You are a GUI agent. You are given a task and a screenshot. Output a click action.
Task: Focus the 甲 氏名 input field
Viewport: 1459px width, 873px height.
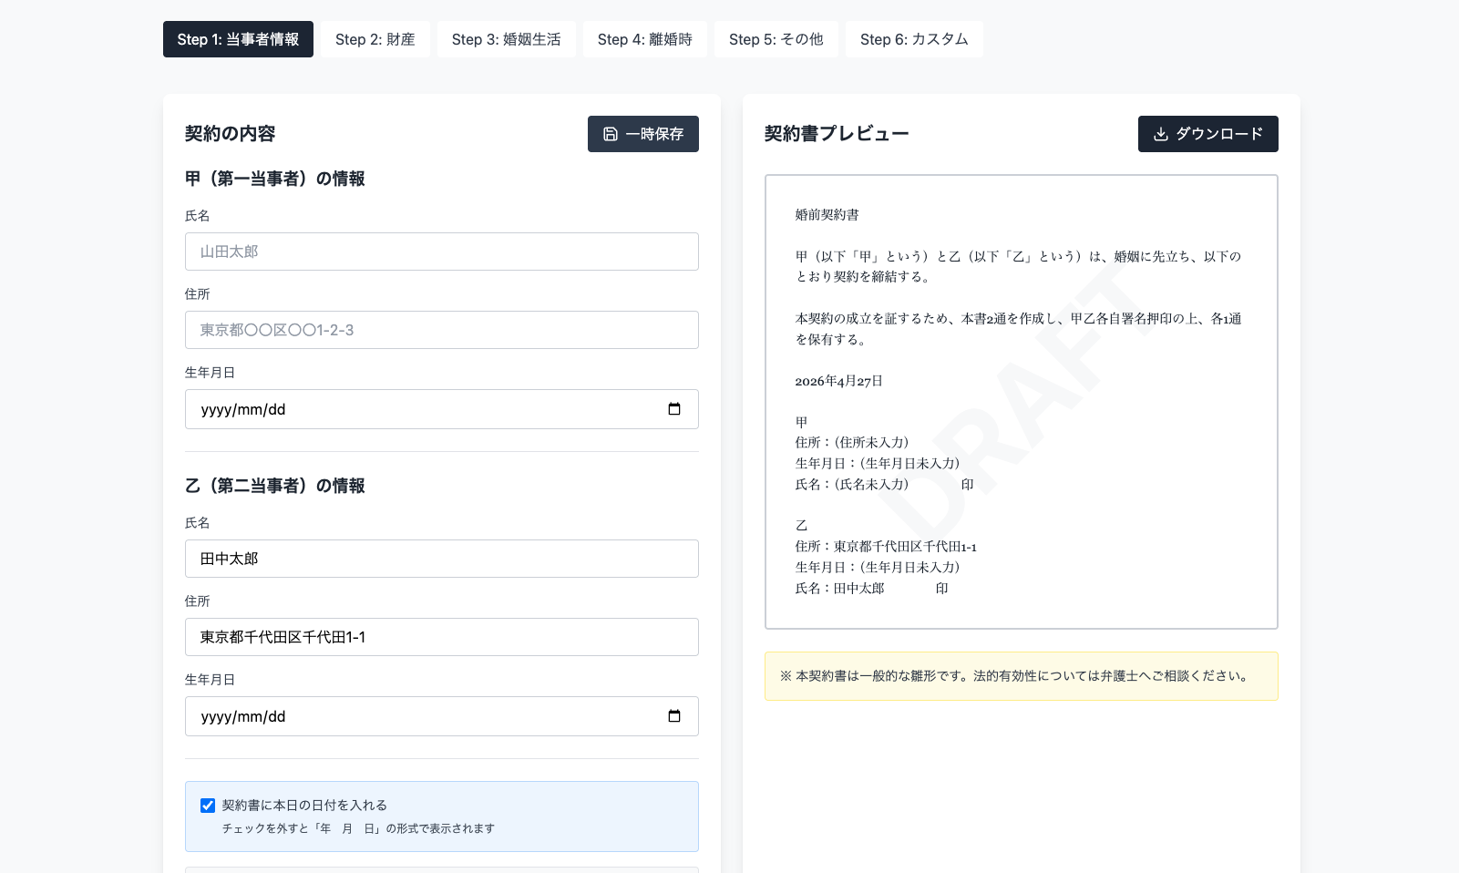coord(441,252)
